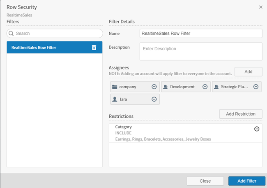The width and height of the screenshot is (267, 188).
Task: Close the Row Security dialog with X
Action: click(261, 7)
